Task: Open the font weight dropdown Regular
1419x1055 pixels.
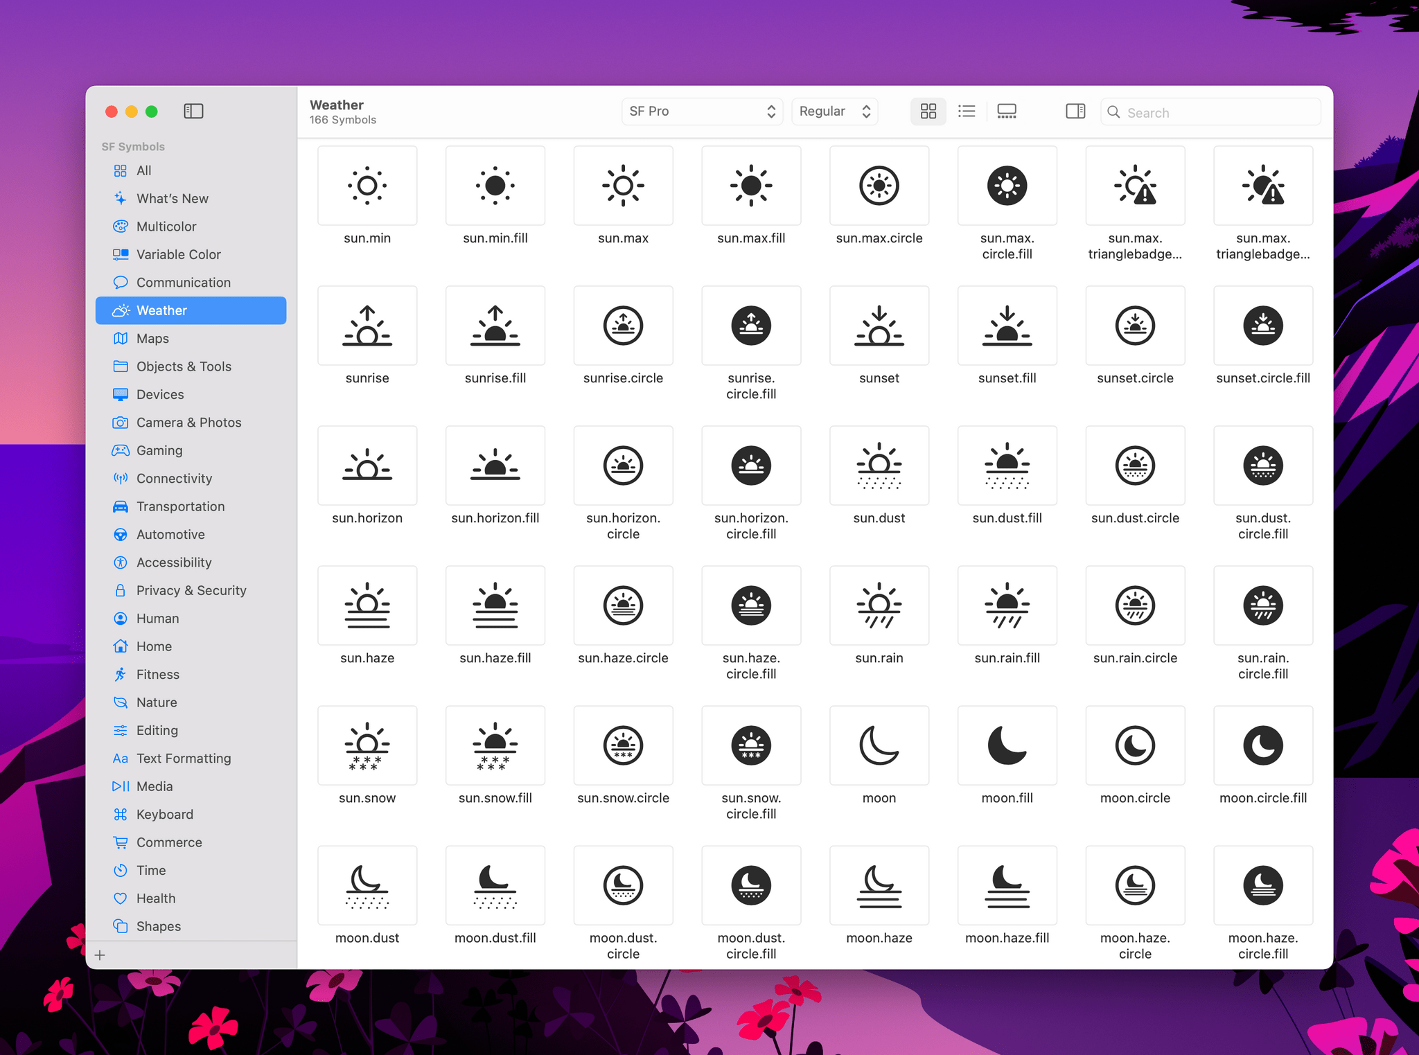Action: 835,111
